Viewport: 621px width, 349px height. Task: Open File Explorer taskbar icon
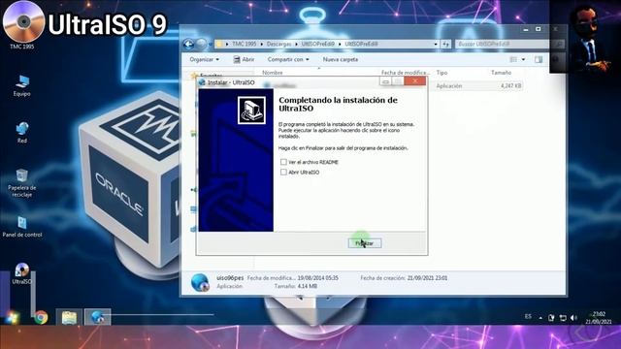(69, 317)
